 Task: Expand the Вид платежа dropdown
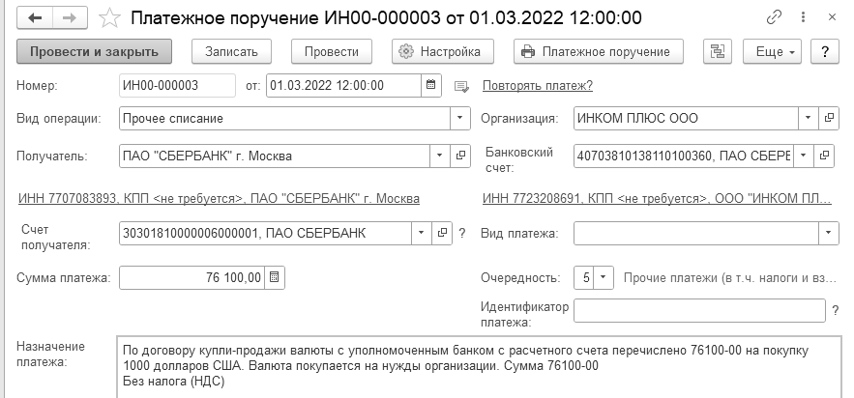point(829,233)
